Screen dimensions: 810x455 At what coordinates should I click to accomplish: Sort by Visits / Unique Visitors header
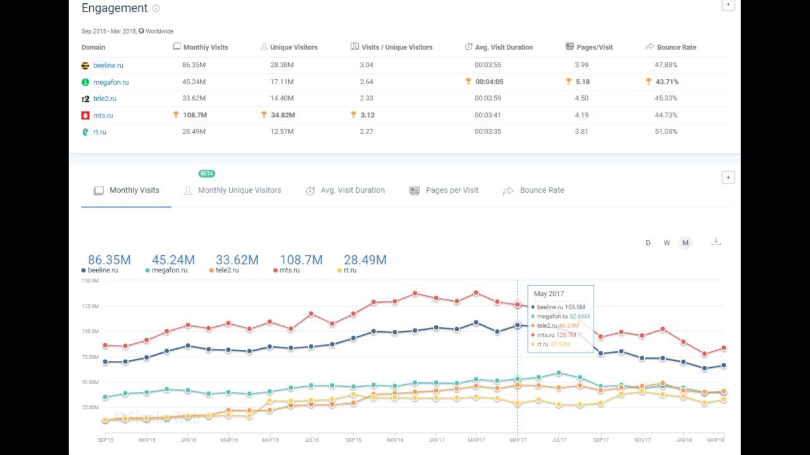392,47
